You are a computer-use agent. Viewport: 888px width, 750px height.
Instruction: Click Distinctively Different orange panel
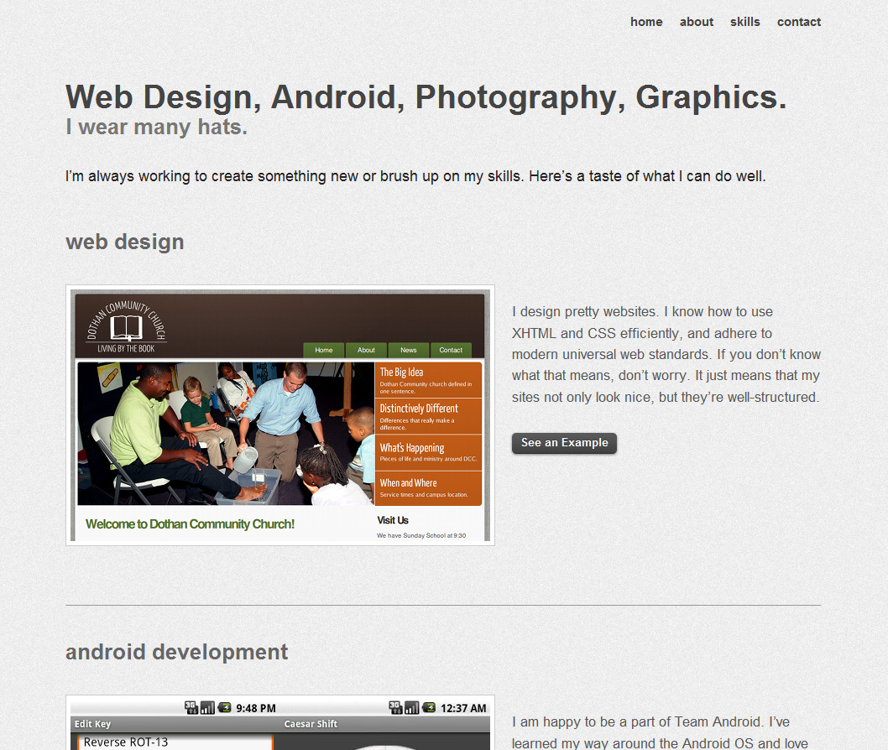point(428,416)
